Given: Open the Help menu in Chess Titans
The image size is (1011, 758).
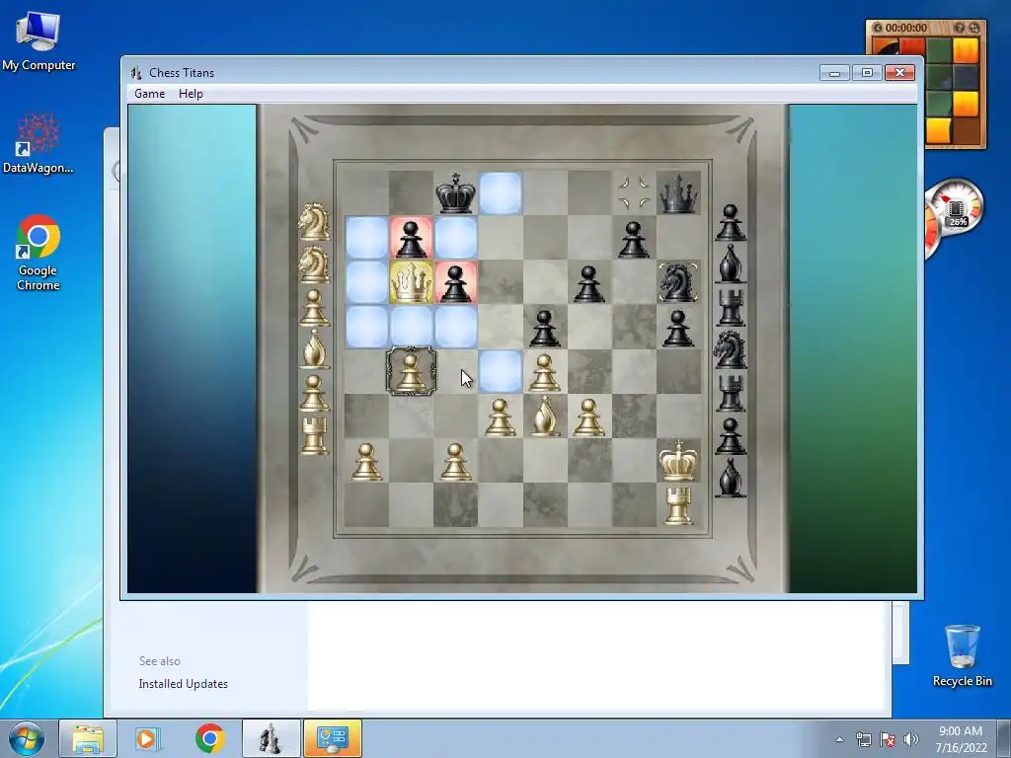Looking at the screenshot, I should click(x=191, y=94).
